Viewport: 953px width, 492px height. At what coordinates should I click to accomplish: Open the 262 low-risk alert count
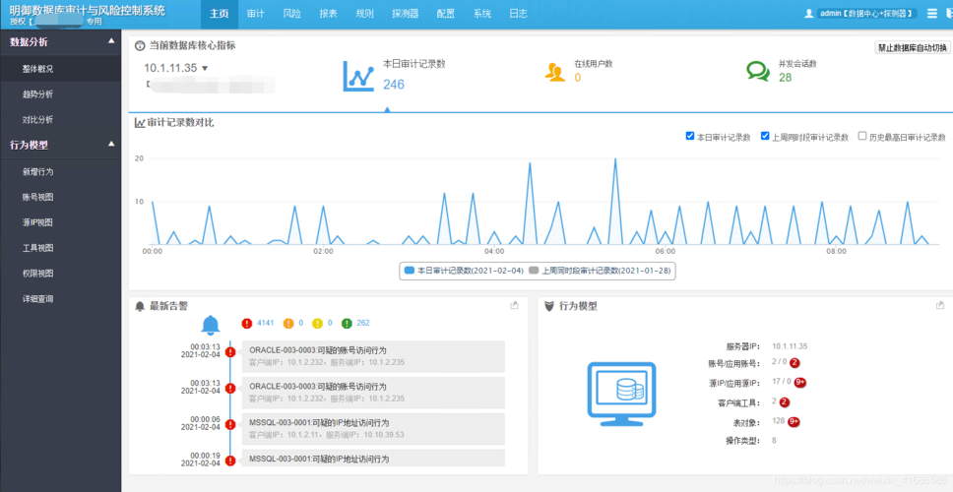click(363, 323)
